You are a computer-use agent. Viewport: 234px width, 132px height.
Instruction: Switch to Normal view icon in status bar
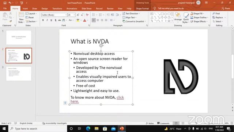click(x=176, y=123)
